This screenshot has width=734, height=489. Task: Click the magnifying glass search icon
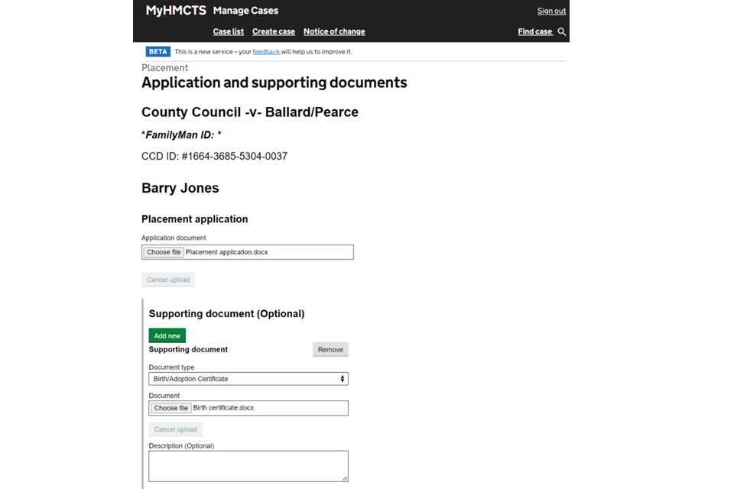(x=562, y=32)
